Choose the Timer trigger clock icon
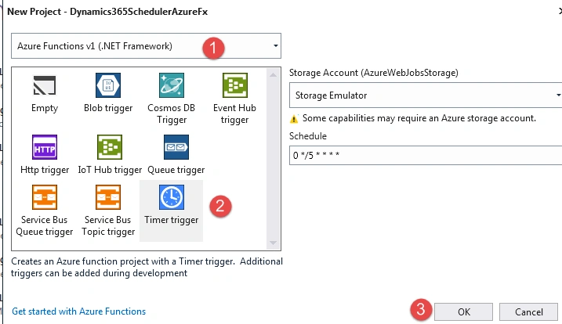Screen dimensions: 562x324 [x=172, y=197]
